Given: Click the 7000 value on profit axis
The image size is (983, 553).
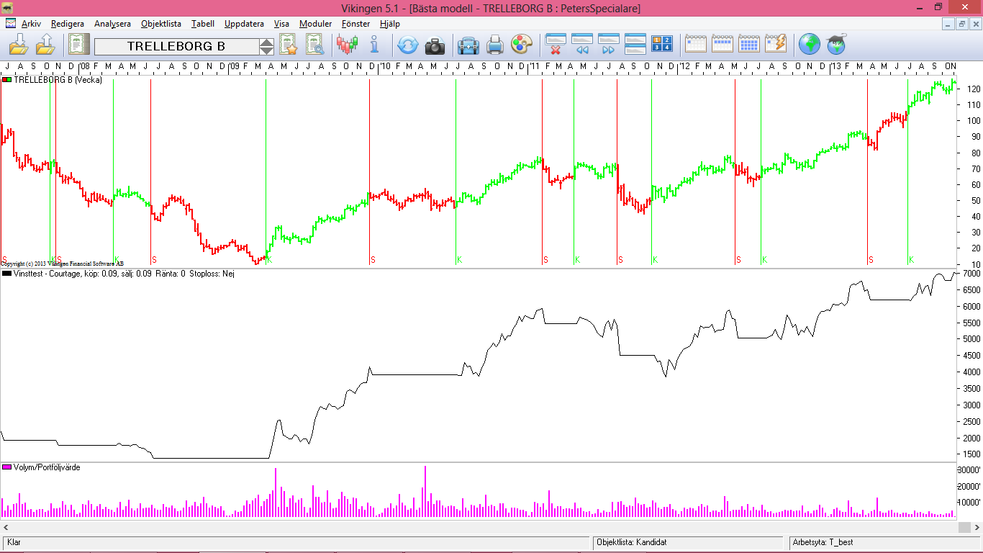Looking at the screenshot, I should coord(970,274).
